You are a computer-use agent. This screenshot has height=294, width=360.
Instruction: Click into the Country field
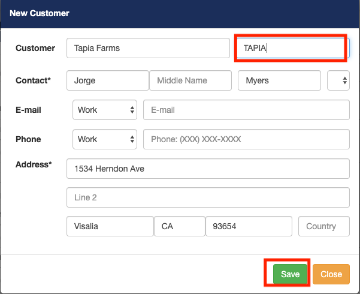click(323, 226)
